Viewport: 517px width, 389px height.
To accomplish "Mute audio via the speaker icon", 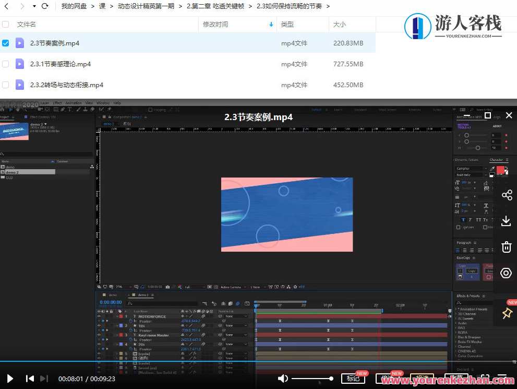I will [282, 378].
